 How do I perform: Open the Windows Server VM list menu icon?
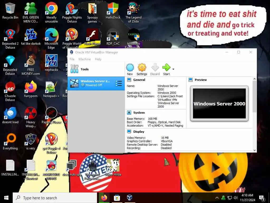[x=119, y=83]
